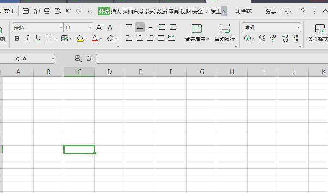Toggle Underline formatting

(x=38, y=38)
